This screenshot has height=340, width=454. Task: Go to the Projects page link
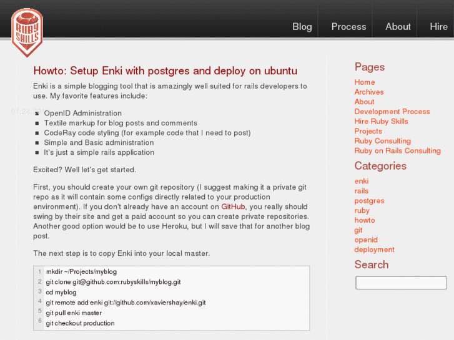click(368, 131)
